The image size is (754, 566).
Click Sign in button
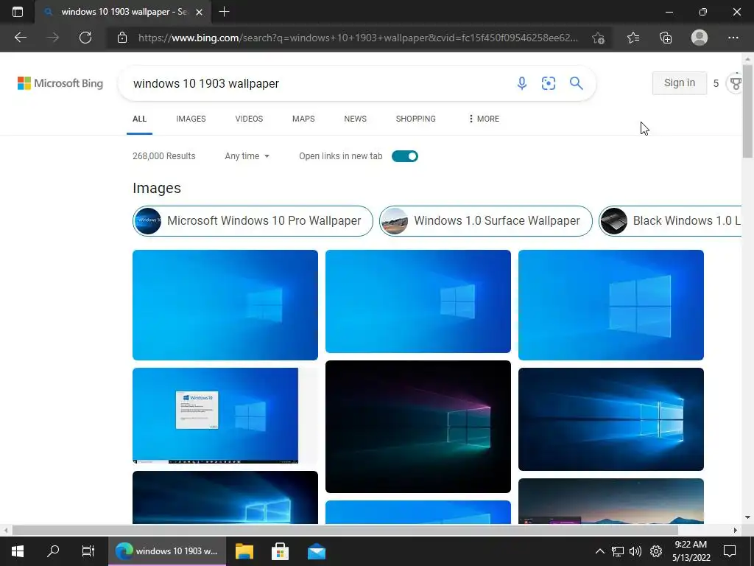(680, 83)
